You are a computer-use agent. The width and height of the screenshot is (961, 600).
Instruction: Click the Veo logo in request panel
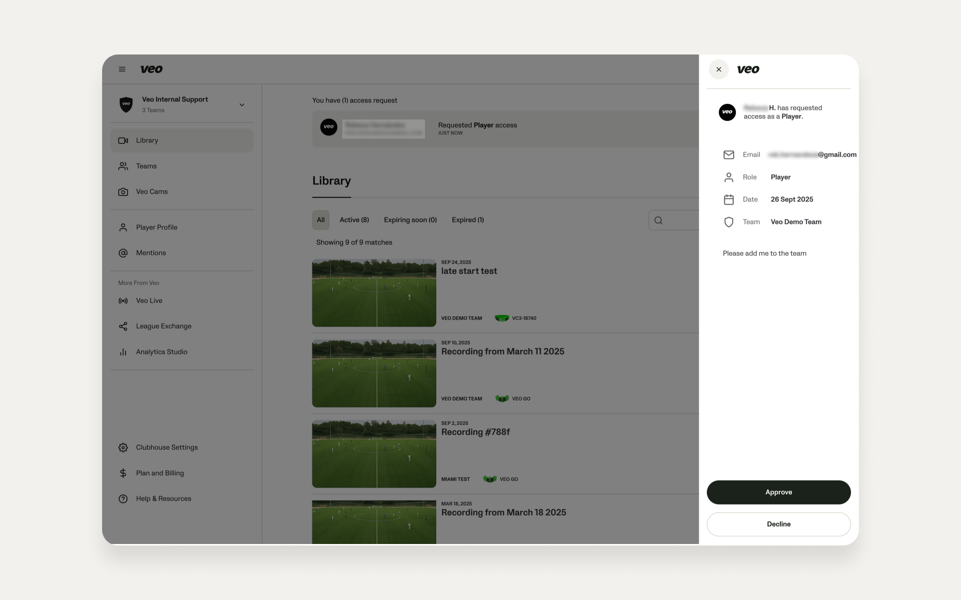pos(748,69)
